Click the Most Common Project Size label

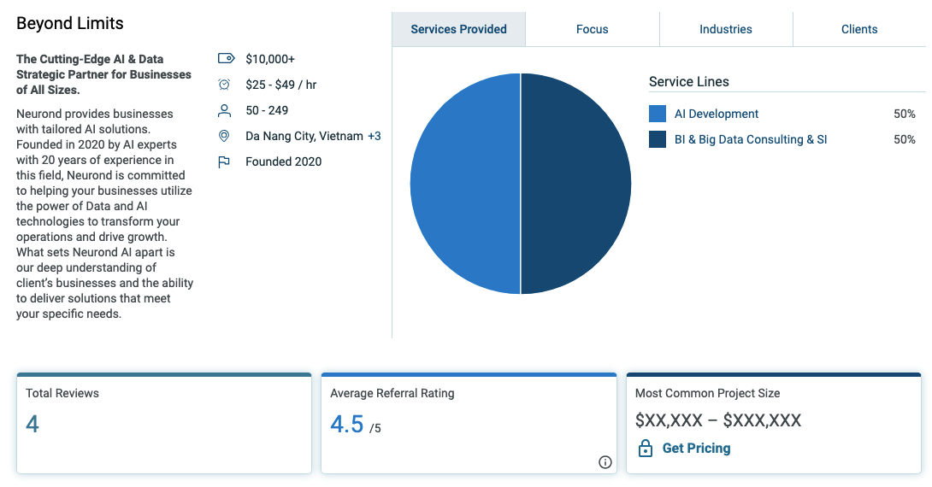tap(707, 393)
